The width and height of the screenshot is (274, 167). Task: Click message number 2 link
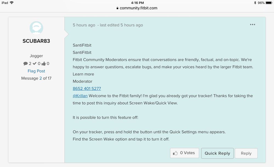click(41, 78)
